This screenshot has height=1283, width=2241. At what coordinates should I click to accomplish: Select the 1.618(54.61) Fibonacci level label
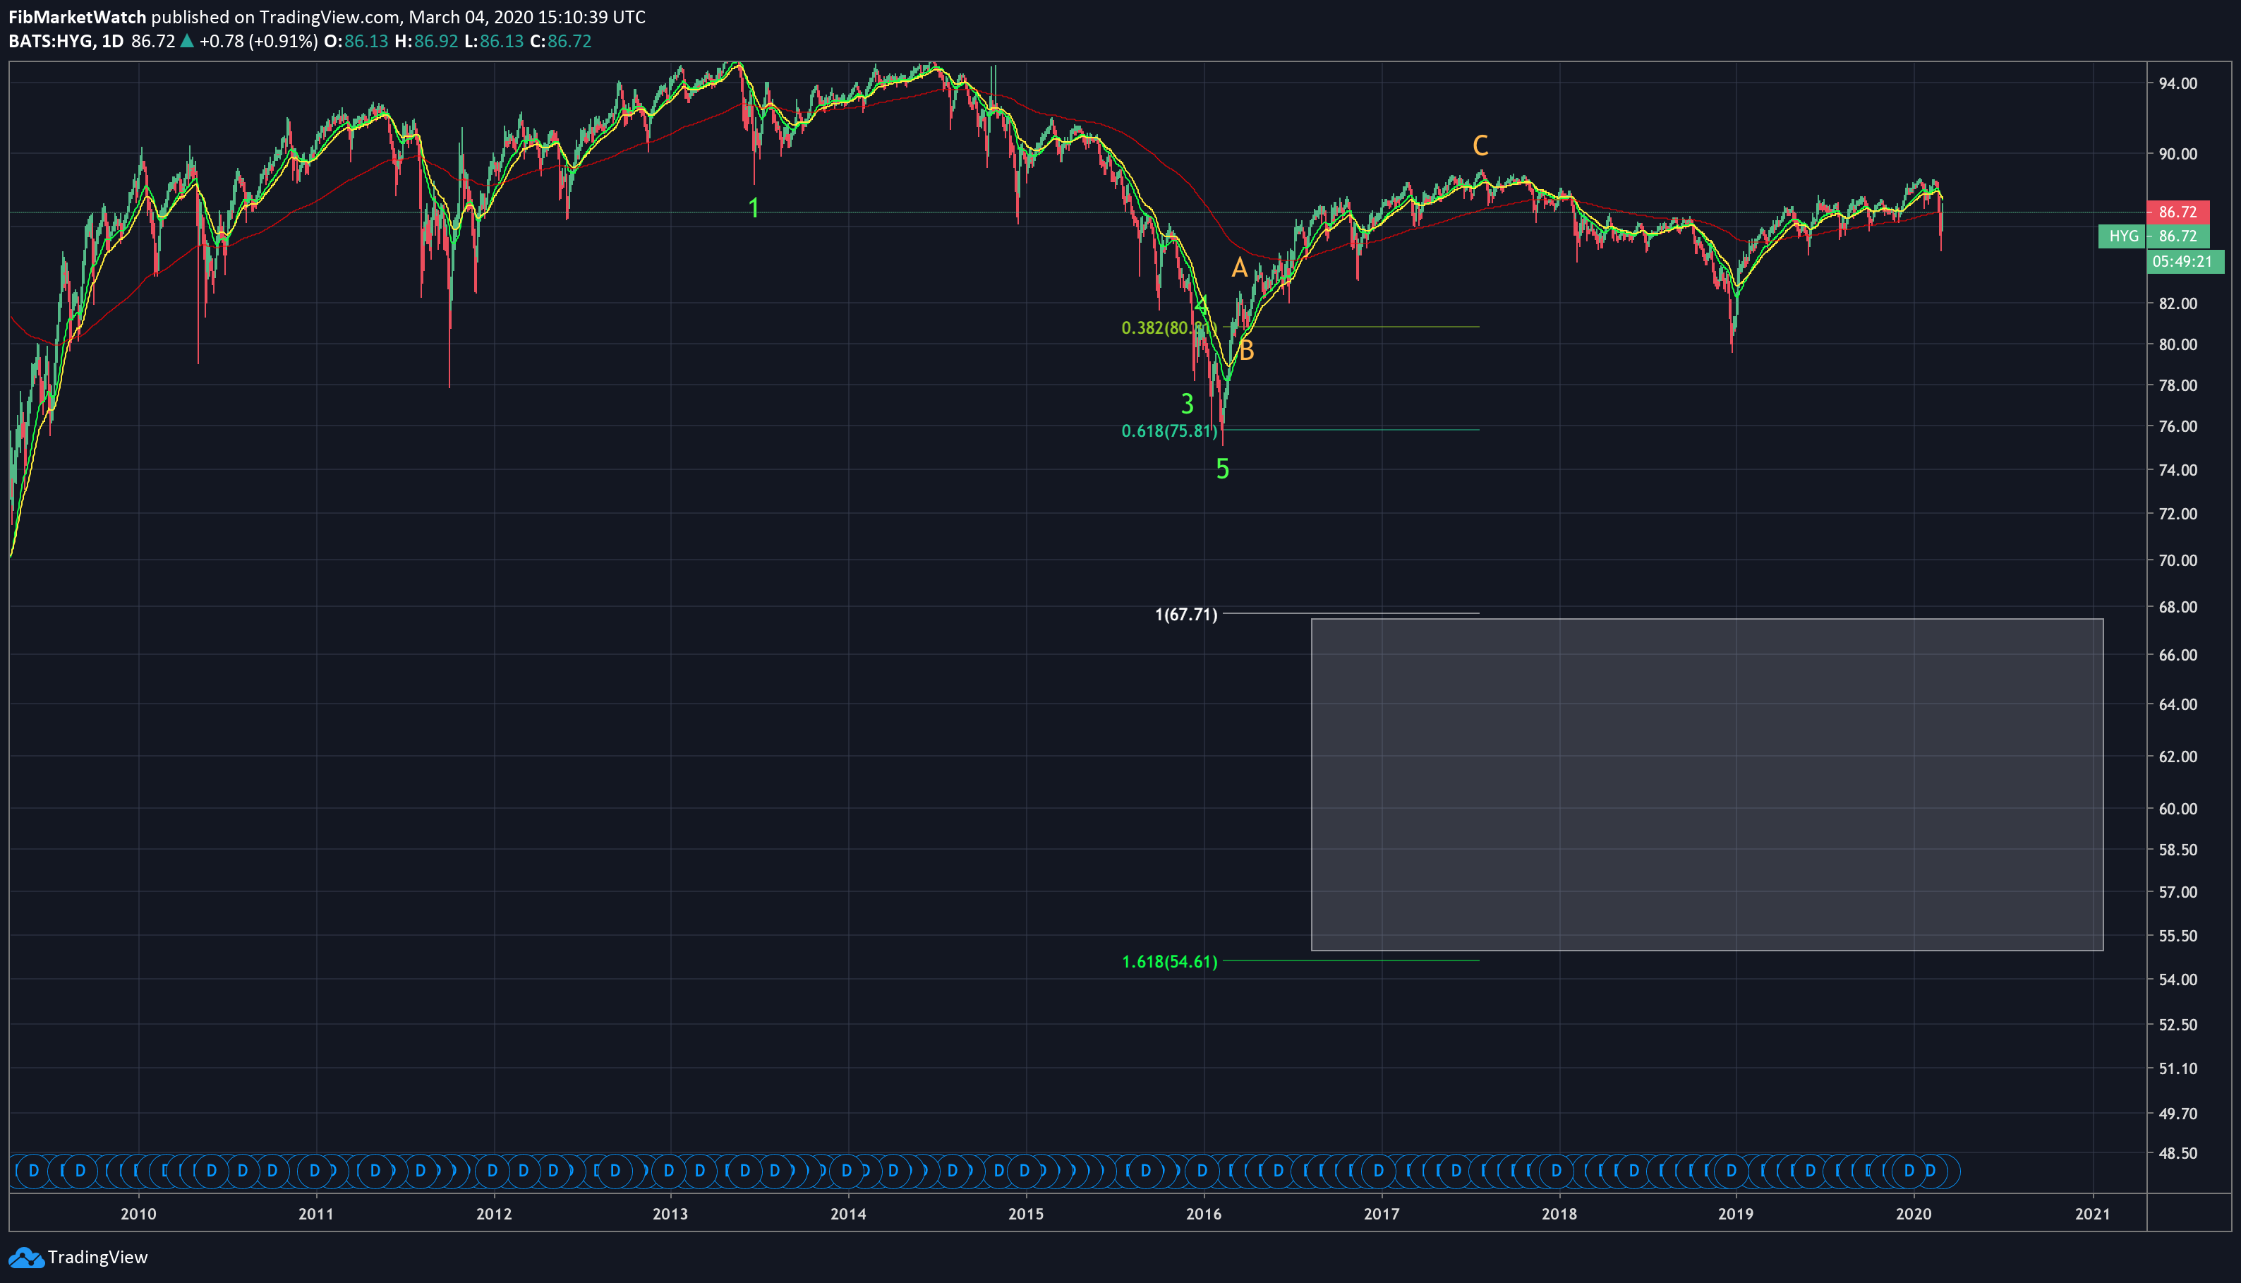1169,961
